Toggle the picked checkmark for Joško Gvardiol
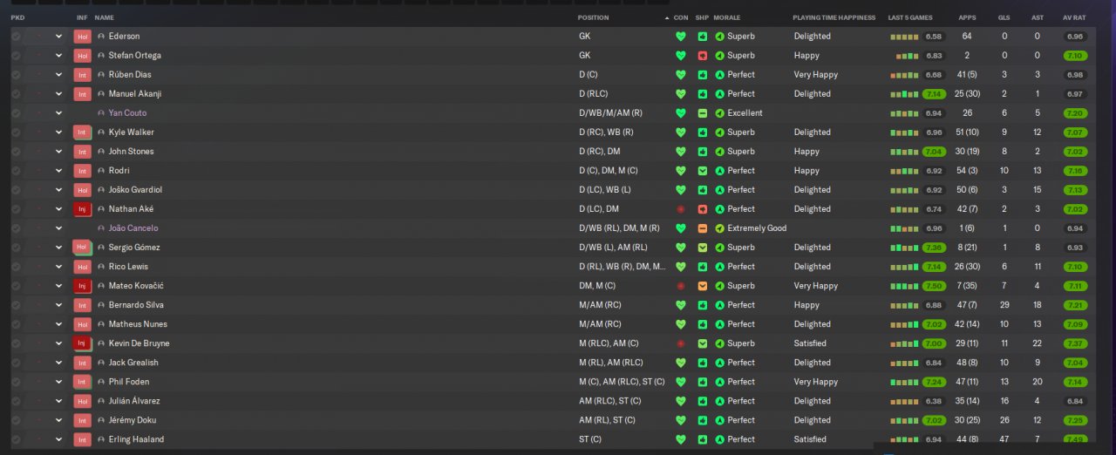Screen dimensions: 1116x455 (x=16, y=190)
